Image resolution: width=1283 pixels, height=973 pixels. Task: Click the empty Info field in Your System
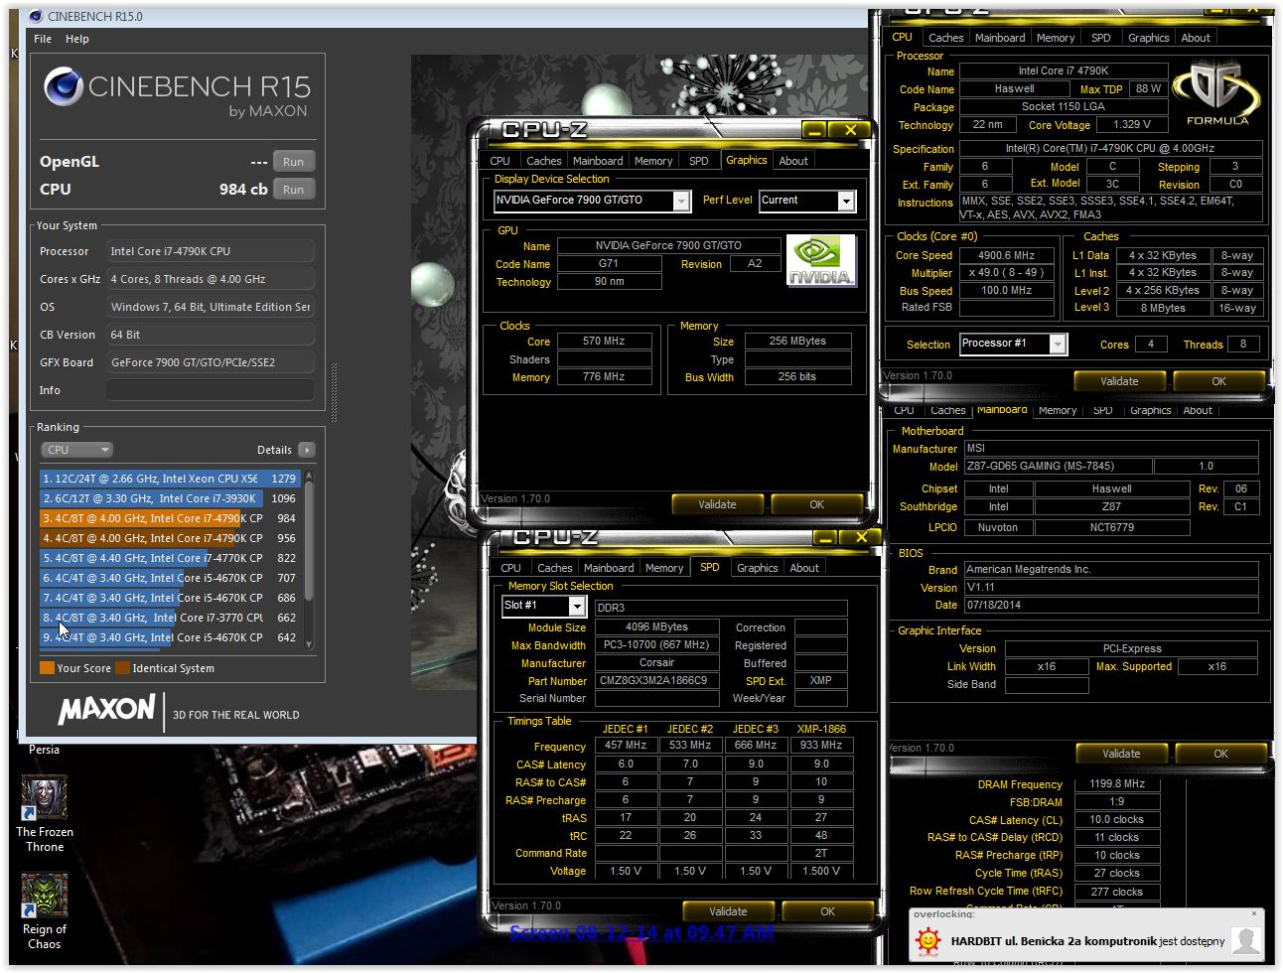click(x=211, y=390)
